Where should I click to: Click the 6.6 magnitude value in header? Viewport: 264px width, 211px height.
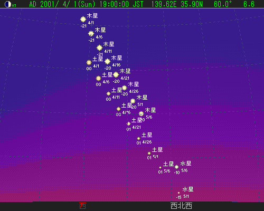tap(249, 4)
